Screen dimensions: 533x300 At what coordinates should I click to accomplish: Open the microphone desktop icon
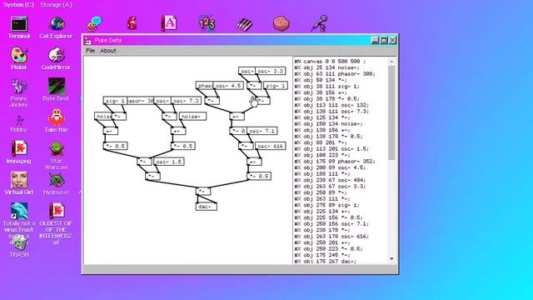click(319, 24)
